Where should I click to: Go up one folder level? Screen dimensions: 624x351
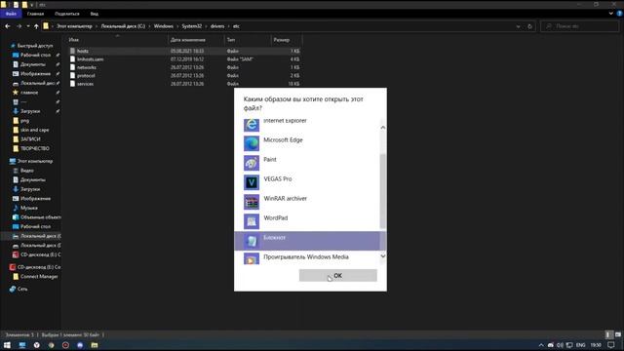(x=36, y=26)
